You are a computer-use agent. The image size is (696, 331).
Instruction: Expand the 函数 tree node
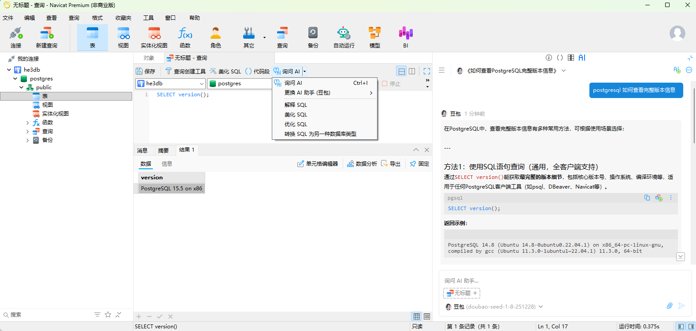(28, 123)
